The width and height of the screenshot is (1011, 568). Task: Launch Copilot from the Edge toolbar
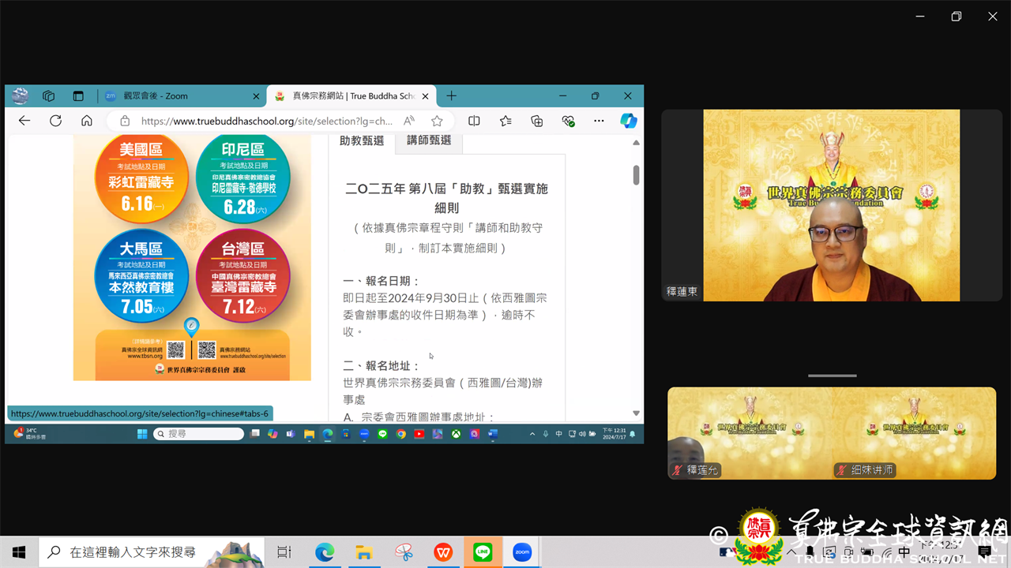coord(629,121)
